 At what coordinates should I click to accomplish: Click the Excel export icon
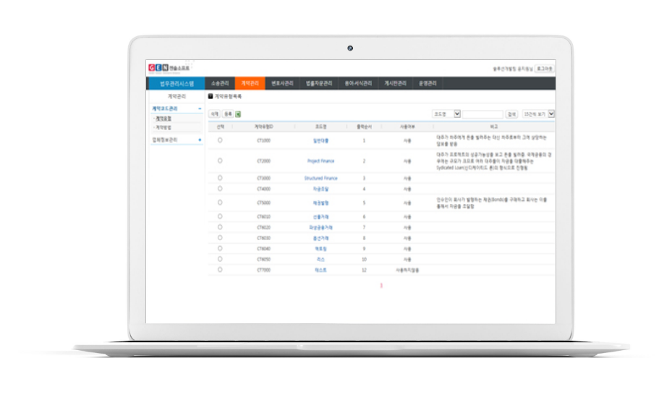point(238,114)
